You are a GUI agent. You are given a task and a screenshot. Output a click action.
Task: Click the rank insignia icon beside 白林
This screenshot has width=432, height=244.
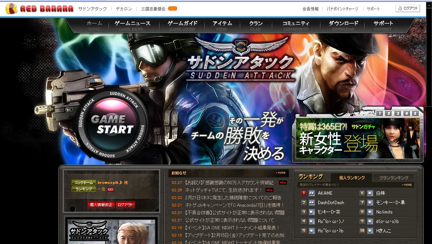pyautogui.click(x=370, y=193)
